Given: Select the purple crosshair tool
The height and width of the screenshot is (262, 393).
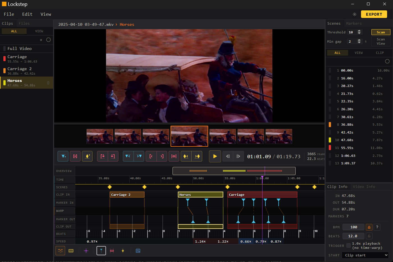Looking at the screenshot, I should (x=86, y=251).
